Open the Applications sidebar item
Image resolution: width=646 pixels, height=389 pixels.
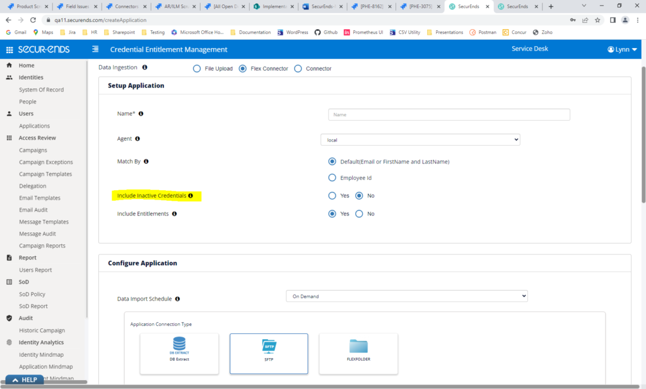(34, 126)
